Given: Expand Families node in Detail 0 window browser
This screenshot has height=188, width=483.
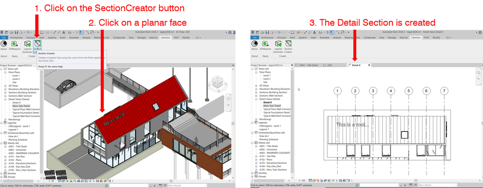Looking at the screenshot, I should (x=252, y=174).
